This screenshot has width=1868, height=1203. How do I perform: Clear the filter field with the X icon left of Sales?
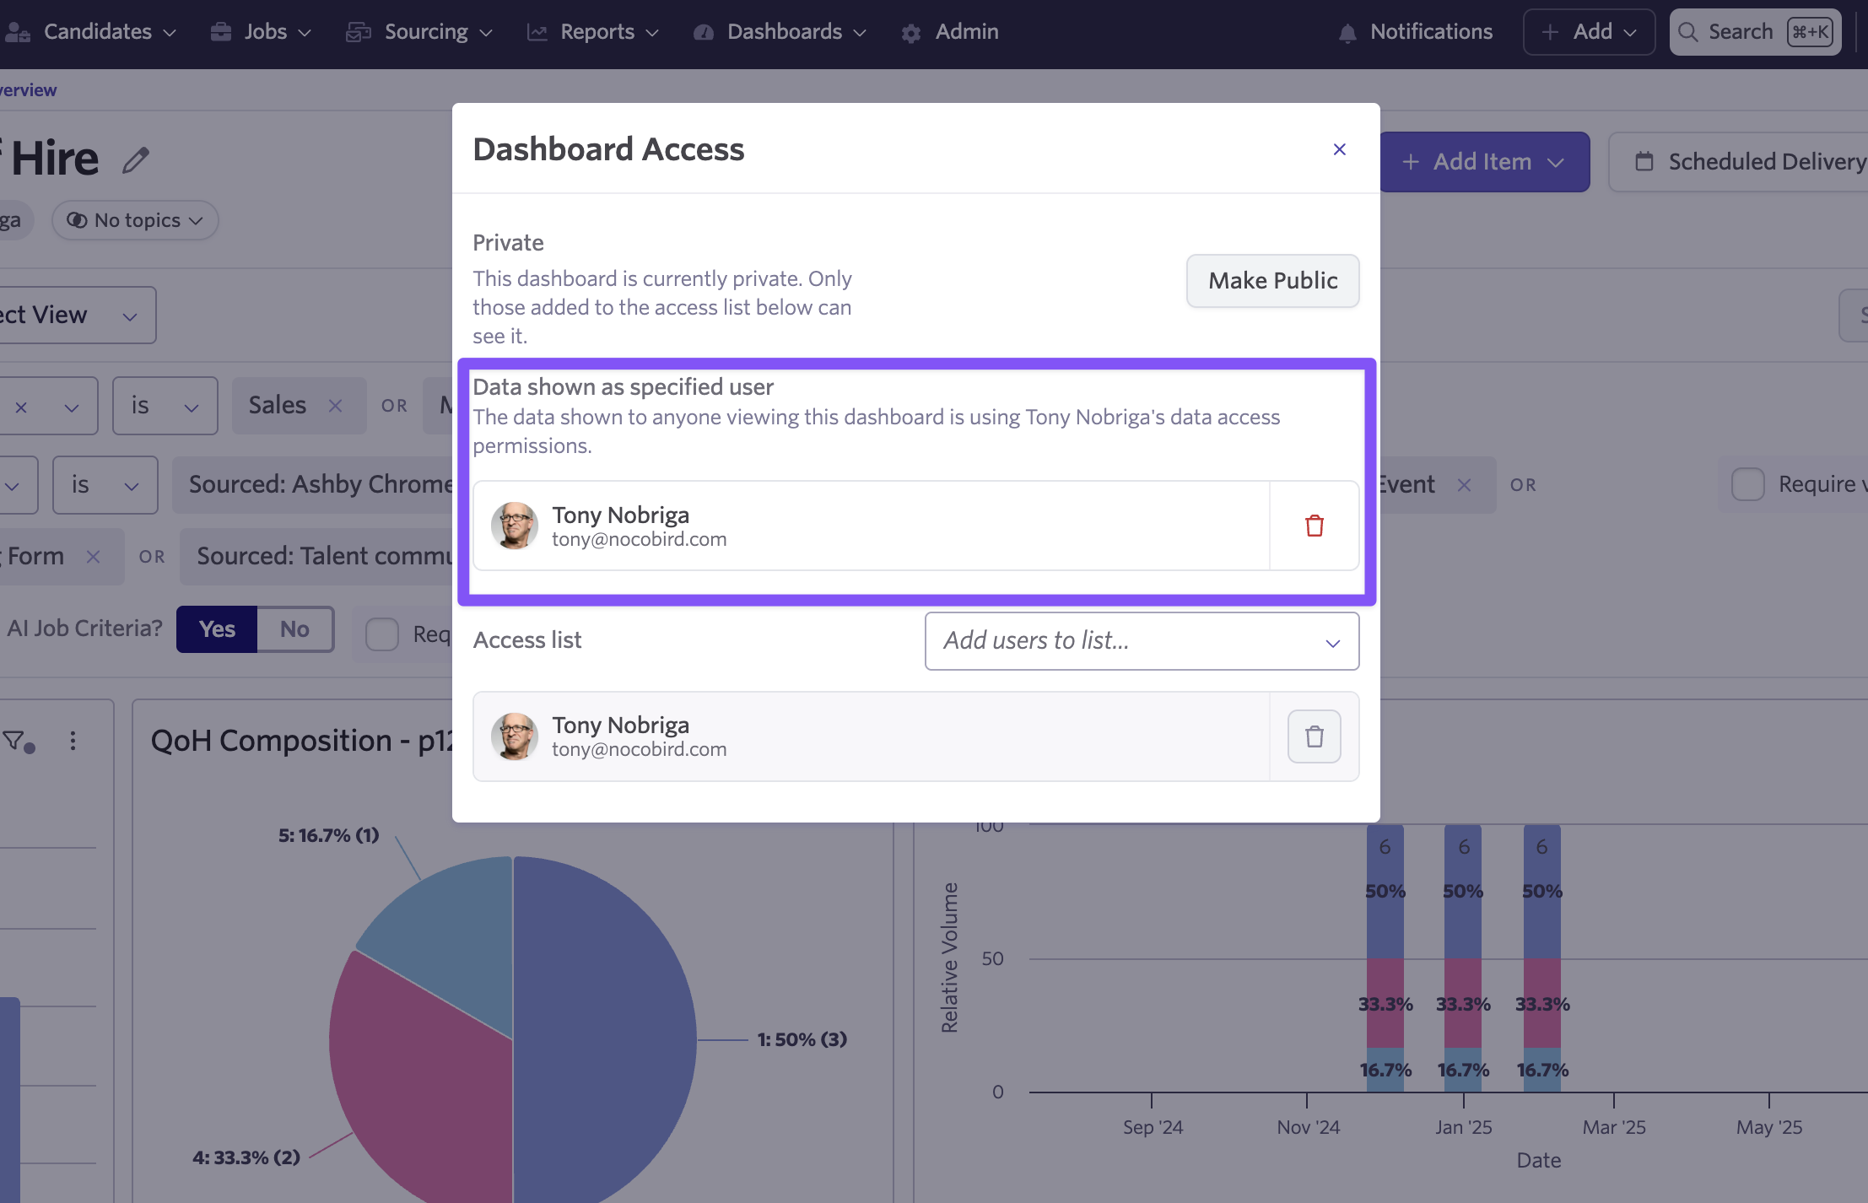coord(21,407)
